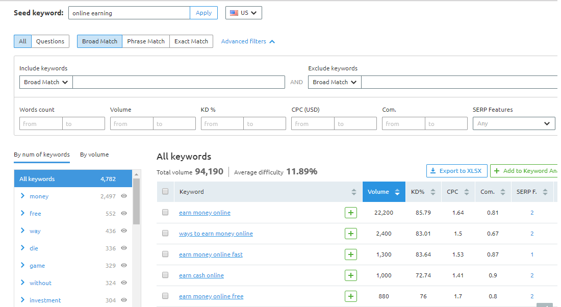The width and height of the screenshot is (561, 307).
Task: Open the 'earn money online' keyword link
Action: click(205, 213)
